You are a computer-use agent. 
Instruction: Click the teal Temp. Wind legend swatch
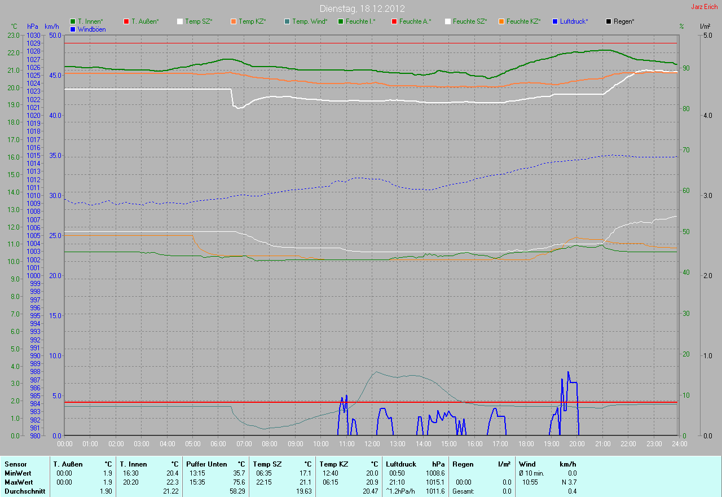287,21
